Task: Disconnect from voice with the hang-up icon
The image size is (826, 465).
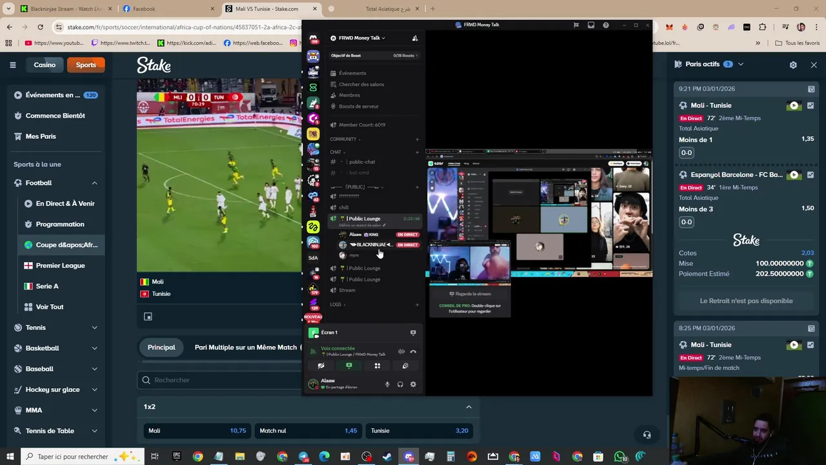Action: (x=413, y=351)
